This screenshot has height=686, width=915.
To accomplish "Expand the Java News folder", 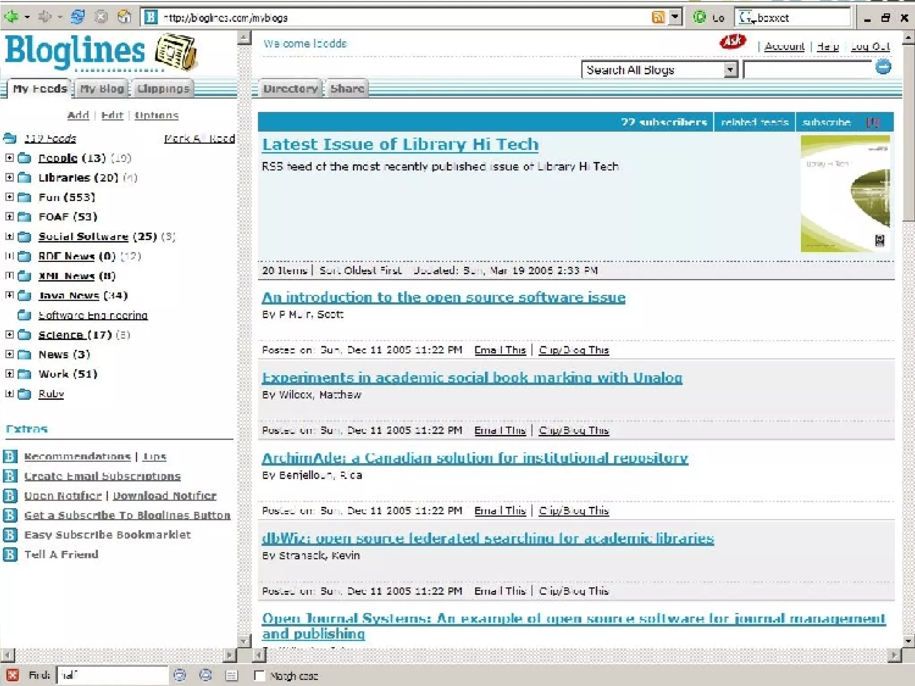I will (x=9, y=295).
